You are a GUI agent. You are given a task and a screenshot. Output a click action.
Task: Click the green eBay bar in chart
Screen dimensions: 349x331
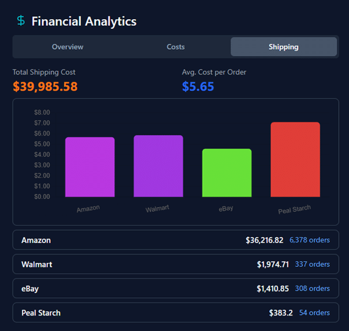tap(227, 173)
